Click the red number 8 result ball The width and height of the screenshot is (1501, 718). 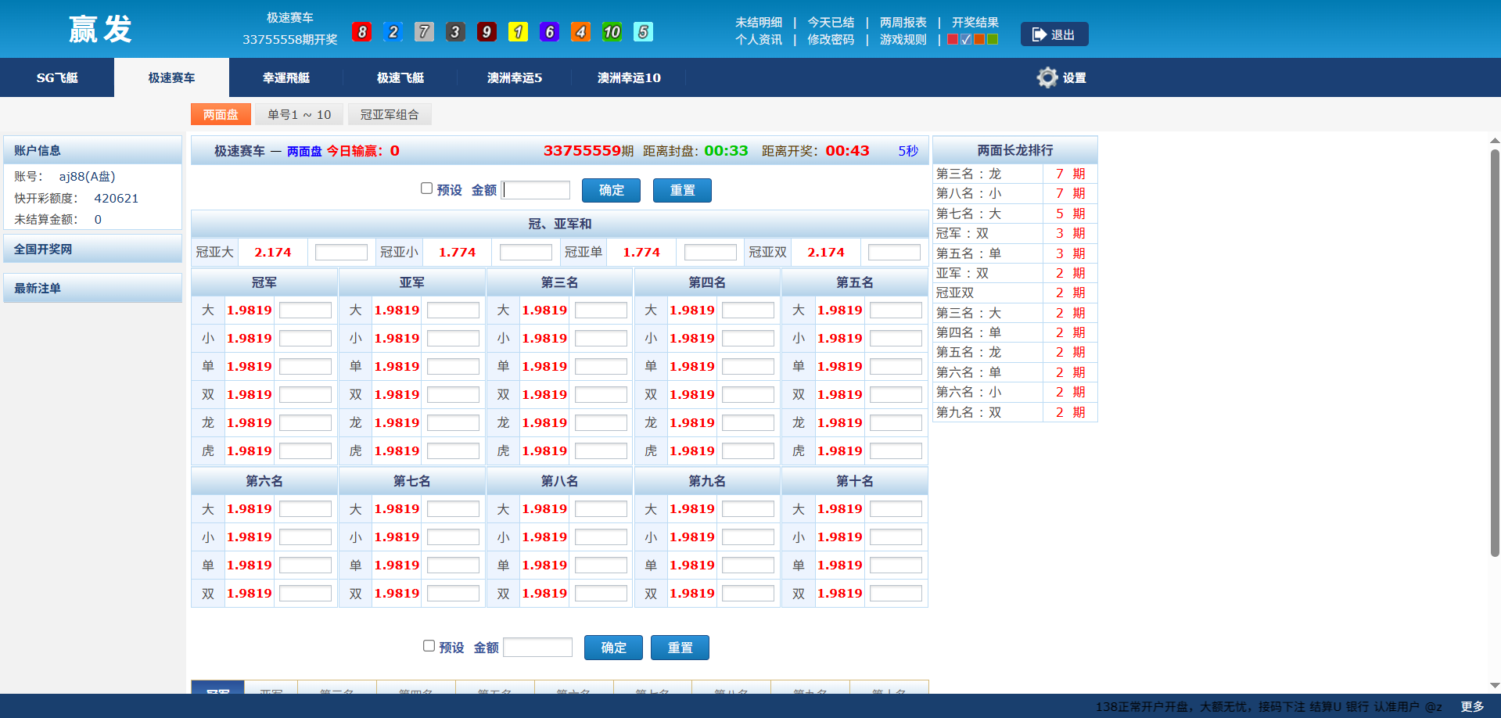361,32
